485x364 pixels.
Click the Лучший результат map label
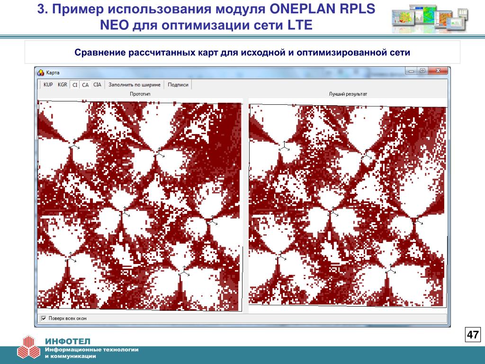tap(348, 94)
